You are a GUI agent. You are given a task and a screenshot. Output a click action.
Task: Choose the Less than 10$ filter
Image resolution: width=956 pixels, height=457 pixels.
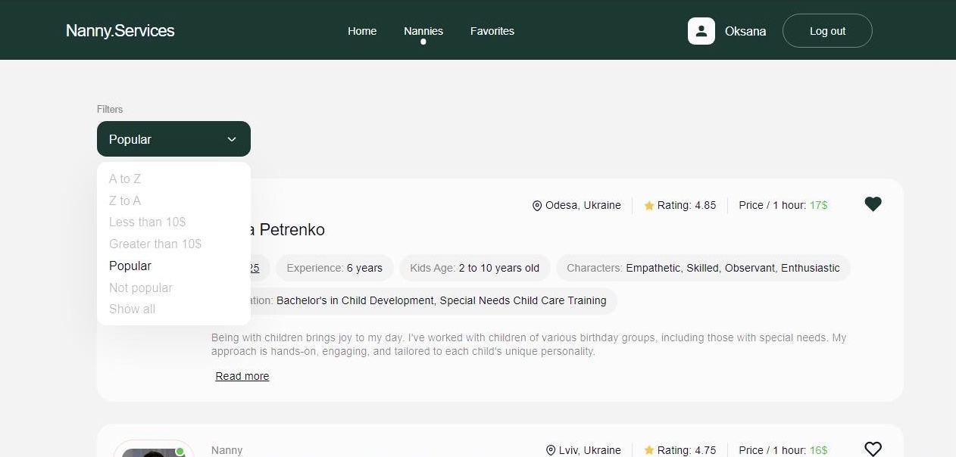[147, 222]
